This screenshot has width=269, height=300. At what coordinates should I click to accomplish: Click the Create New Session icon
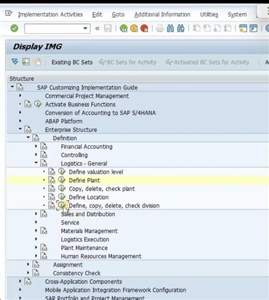click(243, 28)
